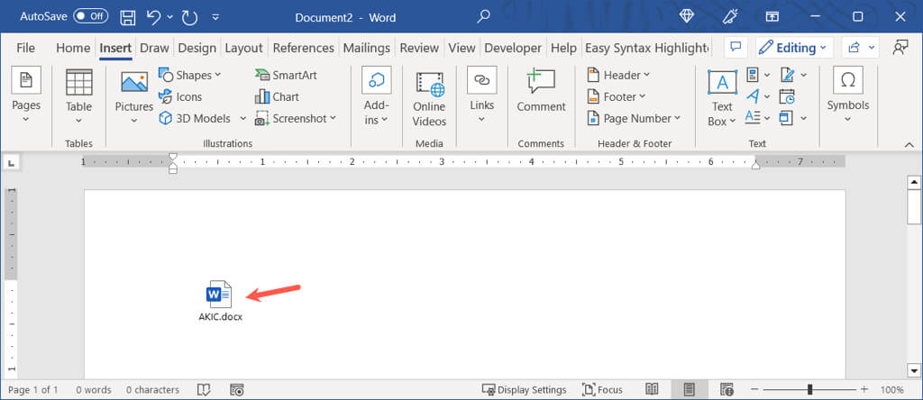
Task: Toggle Focus mode
Action: pyautogui.click(x=602, y=389)
